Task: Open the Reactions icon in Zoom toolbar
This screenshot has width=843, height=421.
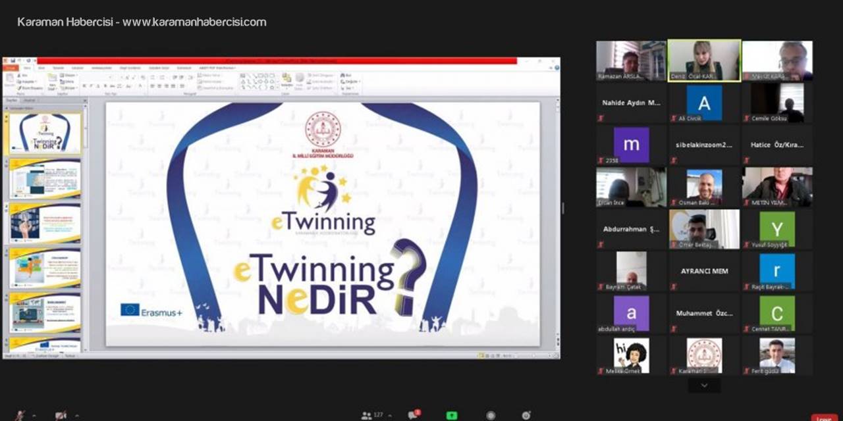Action: click(x=526, y=415)
